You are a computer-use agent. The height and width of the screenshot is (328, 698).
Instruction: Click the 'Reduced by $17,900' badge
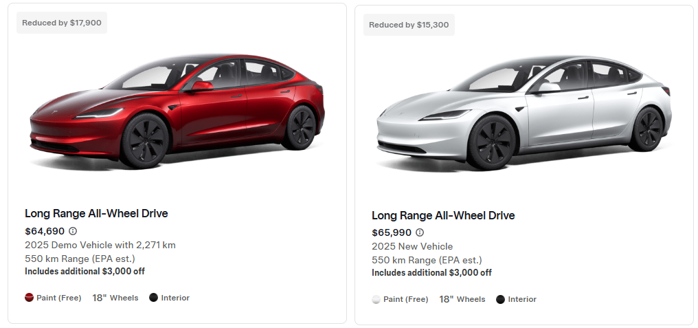pyautogui.click(x=62, y=23)
